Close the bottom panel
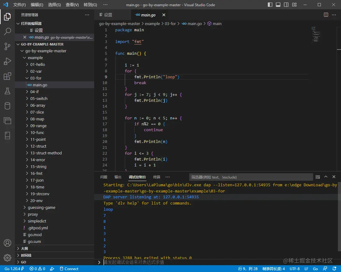The width and height of the screenshot is (341, 272). pos(334,177)
